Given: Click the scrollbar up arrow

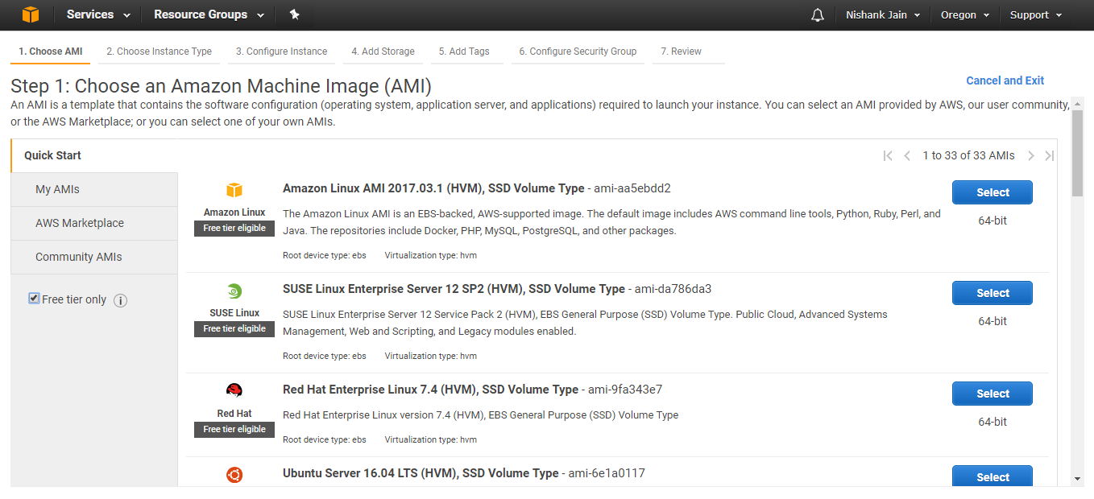Looking at the screenshot, I should coord(1078,102).
